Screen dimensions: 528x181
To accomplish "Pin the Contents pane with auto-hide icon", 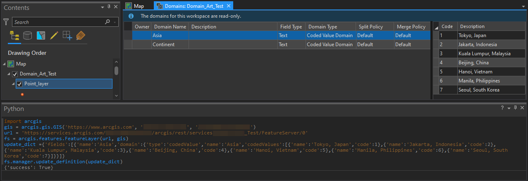I will (109, 7).
